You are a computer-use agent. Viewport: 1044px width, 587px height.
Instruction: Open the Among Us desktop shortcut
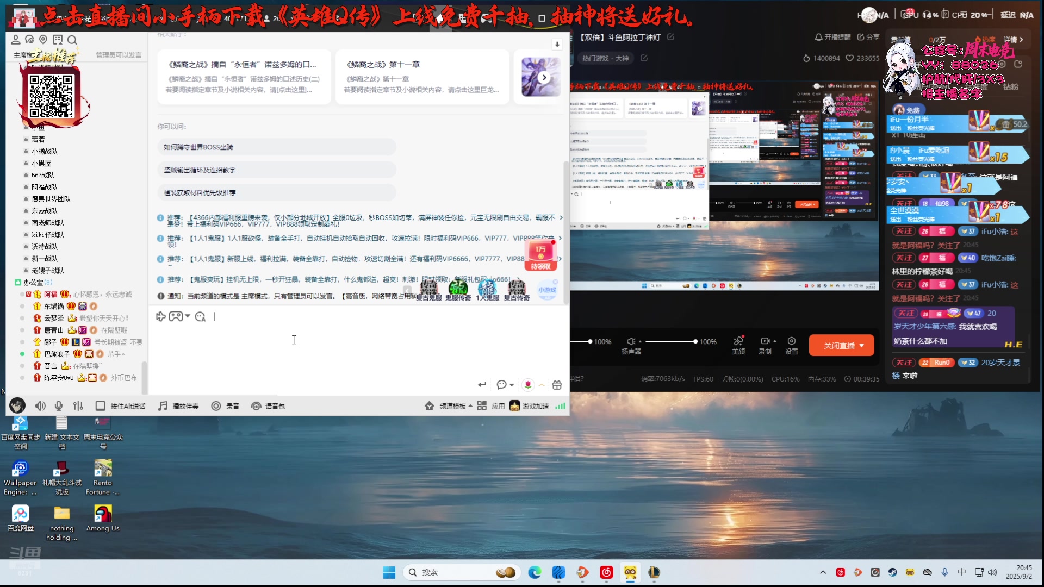[x=103, y=519]
